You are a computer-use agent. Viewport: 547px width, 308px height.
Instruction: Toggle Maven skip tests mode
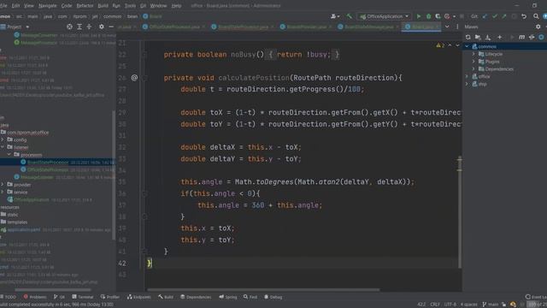541,37
